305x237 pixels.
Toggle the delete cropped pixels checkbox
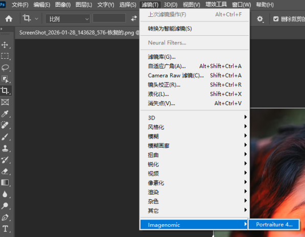pyautogui.click(x=276, y=19)
